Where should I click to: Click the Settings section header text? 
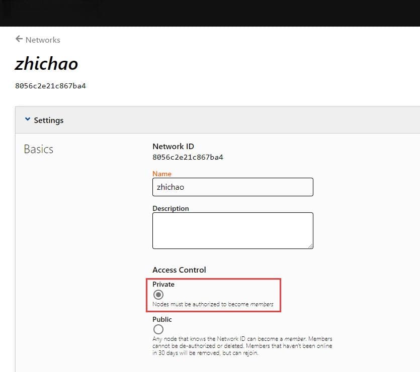tap(49, 120)
